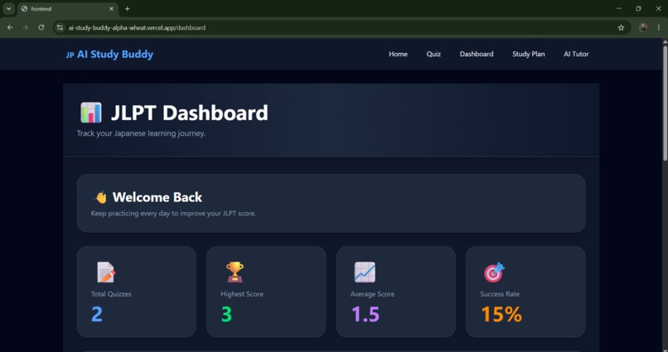Restore down the Chrome window

[x=638, y=8]
